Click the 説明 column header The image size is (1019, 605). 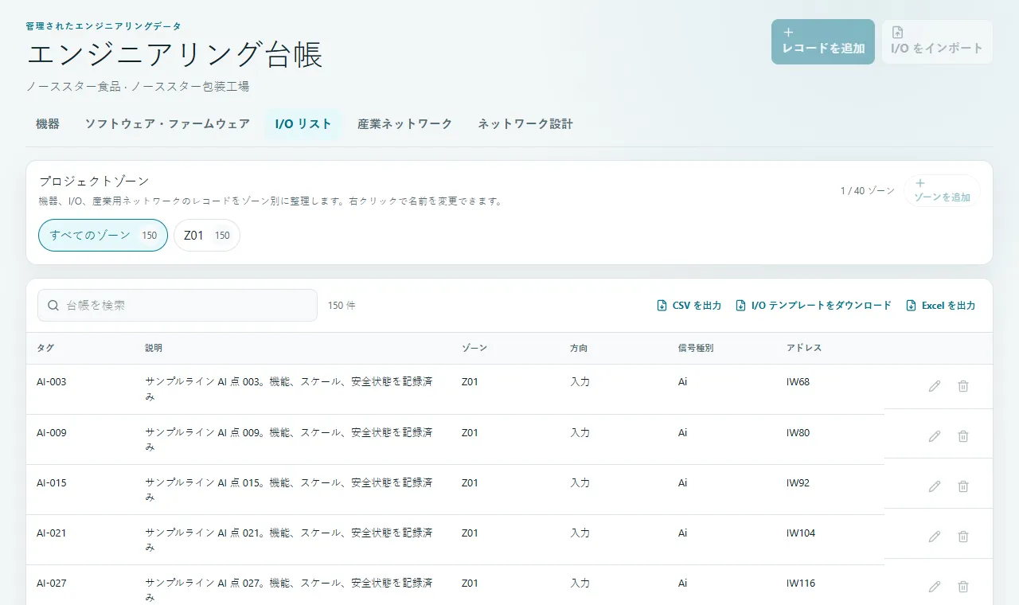[x=154, y=348]
